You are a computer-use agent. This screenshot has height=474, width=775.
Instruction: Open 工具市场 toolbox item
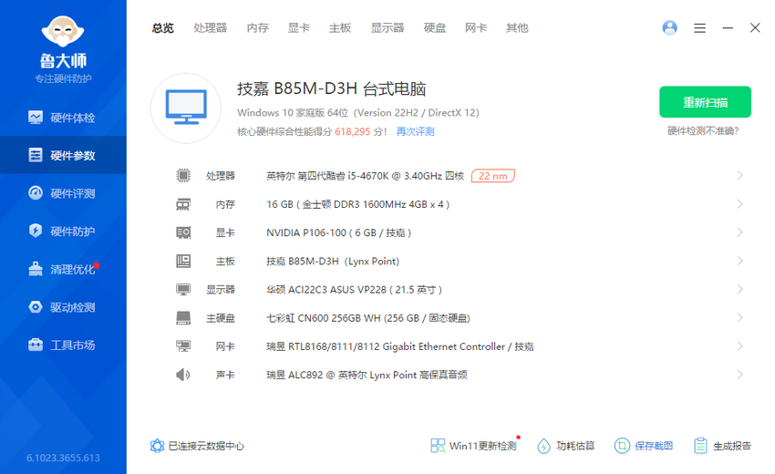pos(63,345)
